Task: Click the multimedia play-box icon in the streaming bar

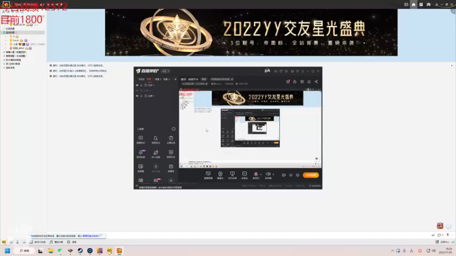Action: click(245, 174)
